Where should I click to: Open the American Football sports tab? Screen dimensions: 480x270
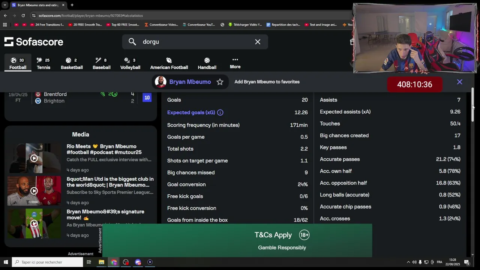click(x=169, y=63)
